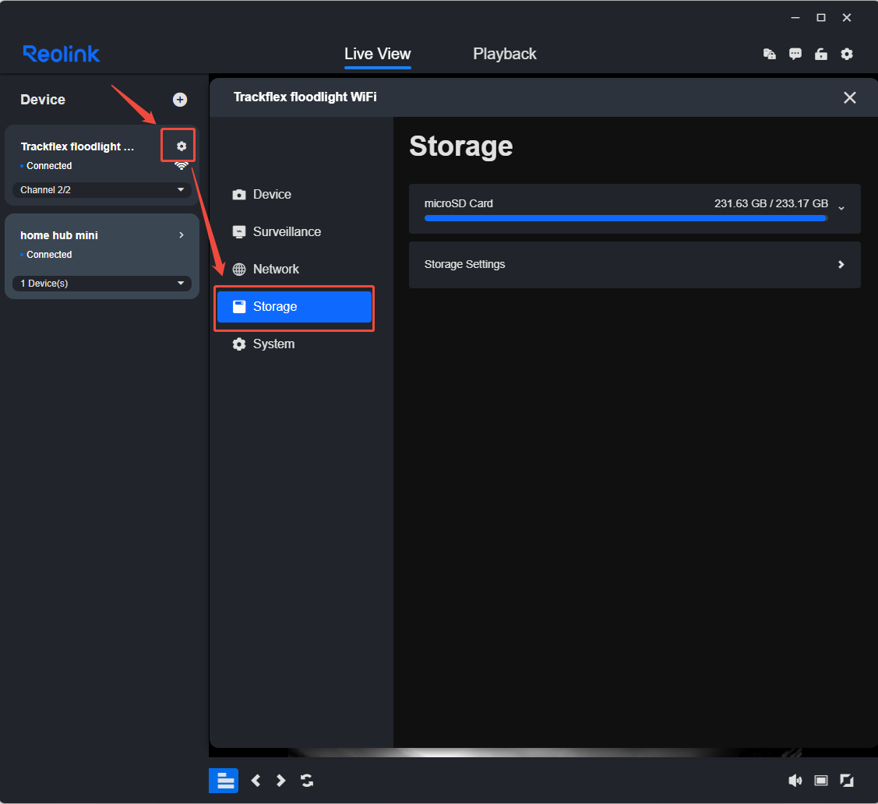
Task: Click the microSD Card usage progress bar
Action: (x=626, y=218)
